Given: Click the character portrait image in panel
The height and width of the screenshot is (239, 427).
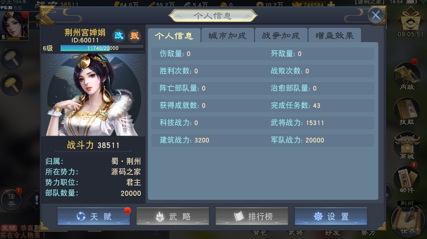Looking at the screenshot, I should tap(93, 95).
